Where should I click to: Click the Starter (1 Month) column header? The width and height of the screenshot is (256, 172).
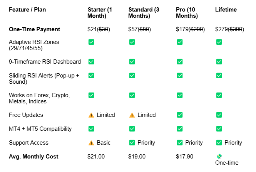[x=100, y=13]
